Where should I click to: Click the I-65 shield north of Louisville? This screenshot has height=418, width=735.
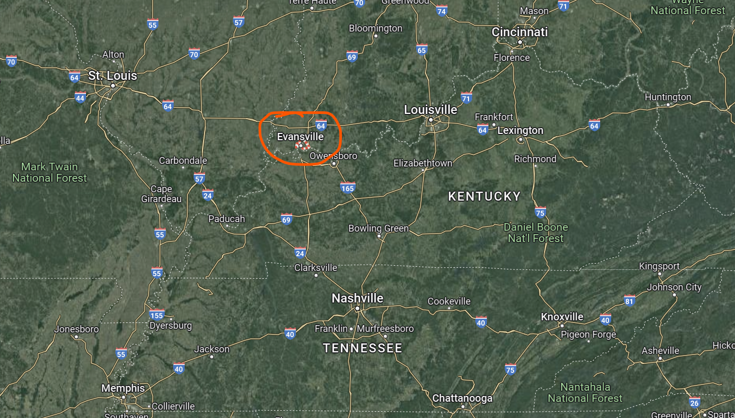pyautogui.click(x=422, y=49)
